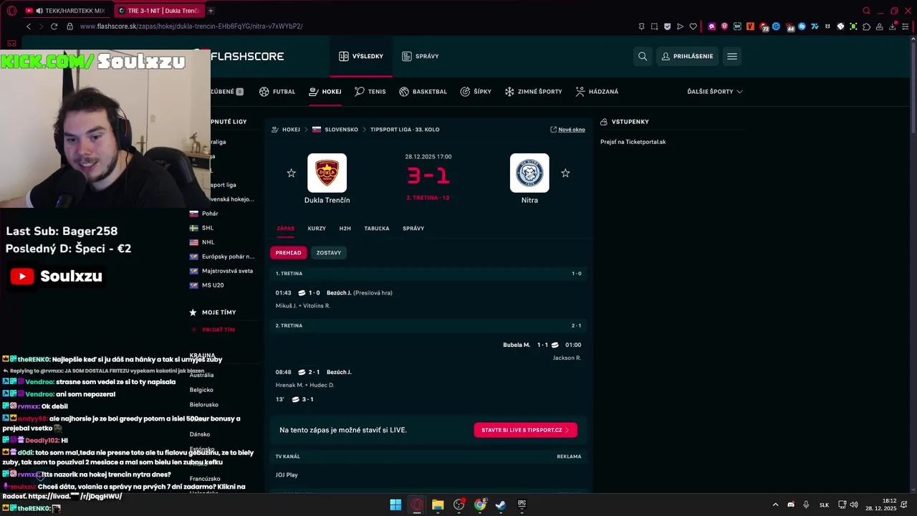Reload the page with browser refresh icon
This screenshot has height=516, width=917.
(x=54, y=26)
